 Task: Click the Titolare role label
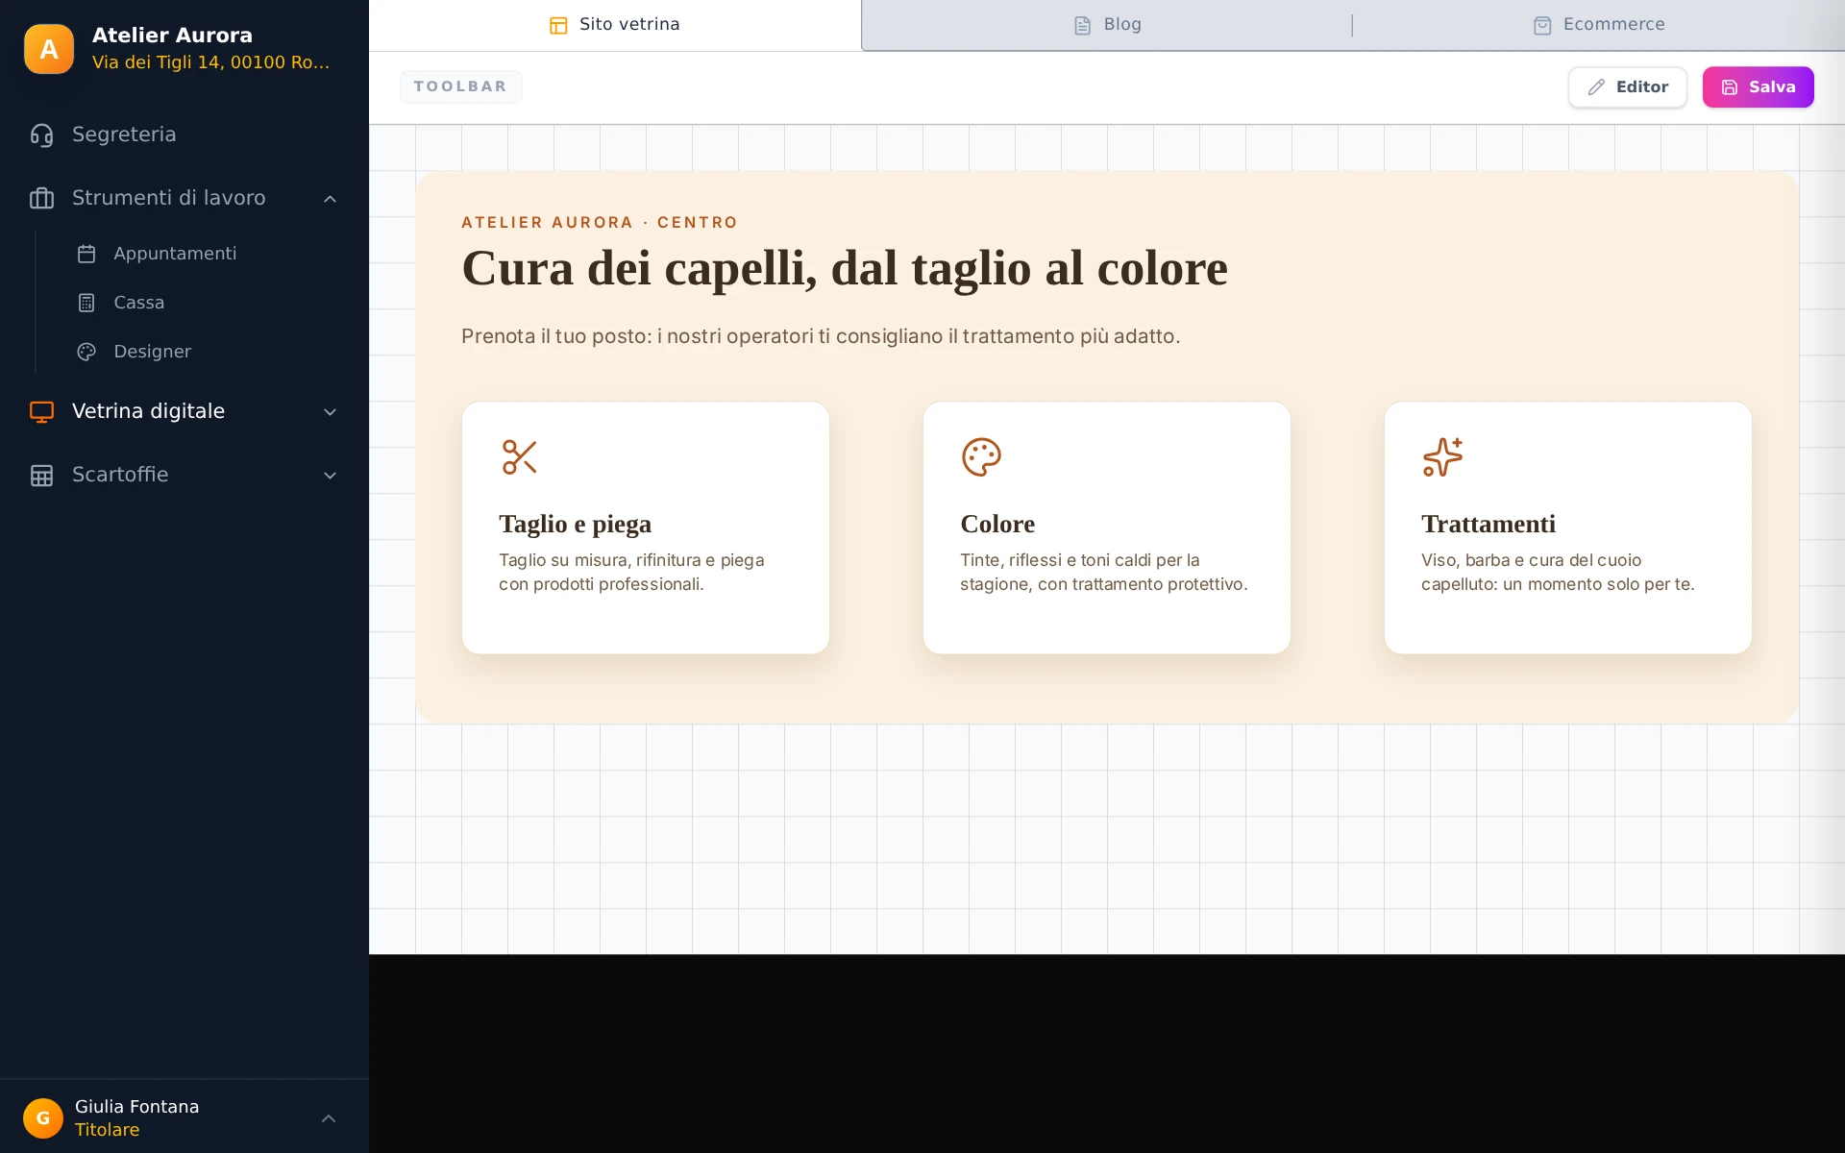click(x=107, y=1130)
